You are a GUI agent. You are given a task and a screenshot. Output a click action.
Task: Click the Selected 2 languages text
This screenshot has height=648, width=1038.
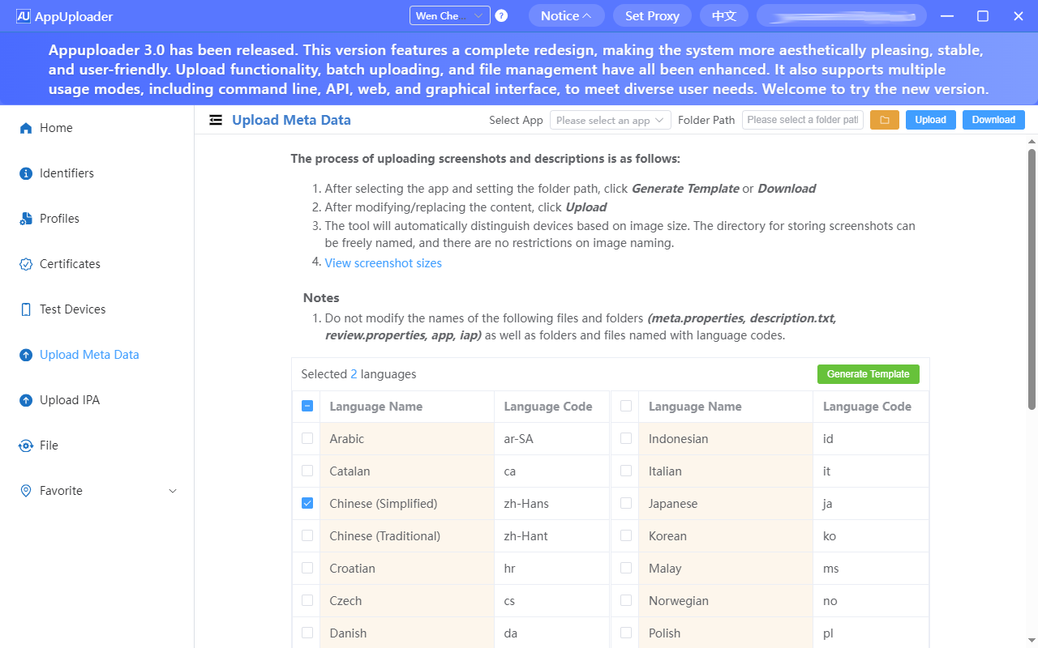point(358,374)
